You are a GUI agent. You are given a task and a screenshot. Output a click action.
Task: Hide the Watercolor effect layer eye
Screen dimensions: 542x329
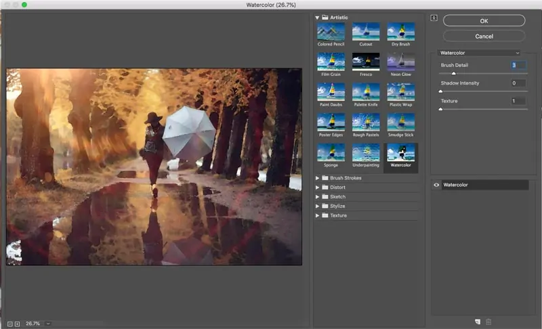[x=436, y=185]
